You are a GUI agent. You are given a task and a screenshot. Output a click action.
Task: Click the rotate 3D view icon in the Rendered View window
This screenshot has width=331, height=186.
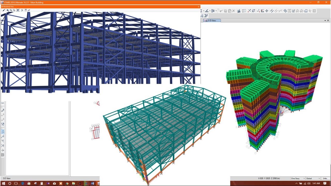click(22, 10)
